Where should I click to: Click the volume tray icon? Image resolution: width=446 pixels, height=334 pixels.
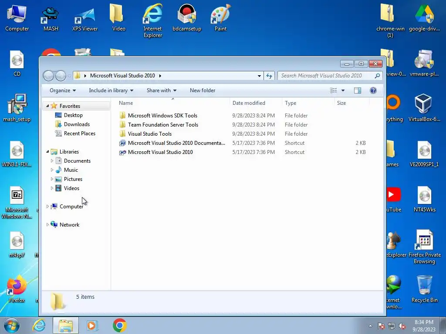click(x=402, y=326)
